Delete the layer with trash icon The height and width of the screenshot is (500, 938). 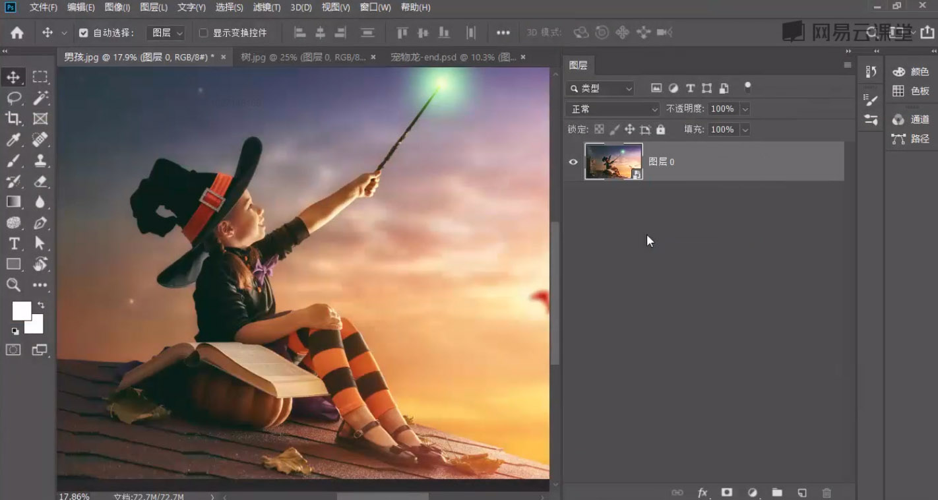(827, 492)
